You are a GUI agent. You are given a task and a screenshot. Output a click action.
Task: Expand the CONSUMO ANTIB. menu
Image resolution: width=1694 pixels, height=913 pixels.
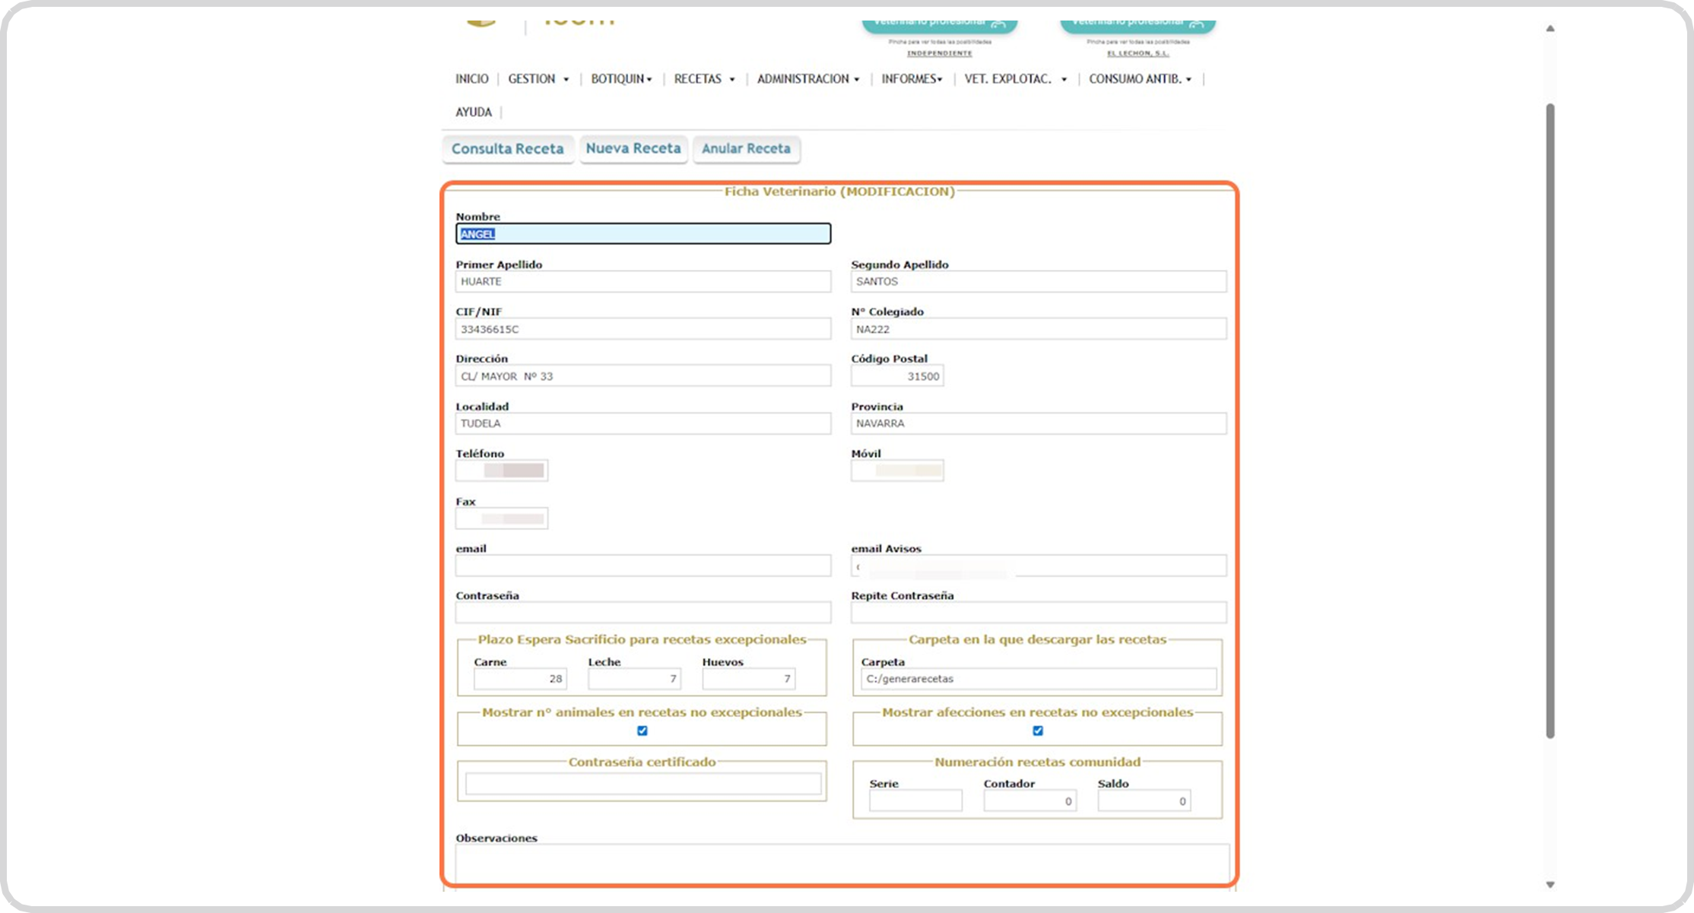pyautogui.click(x=1140, y=79)
